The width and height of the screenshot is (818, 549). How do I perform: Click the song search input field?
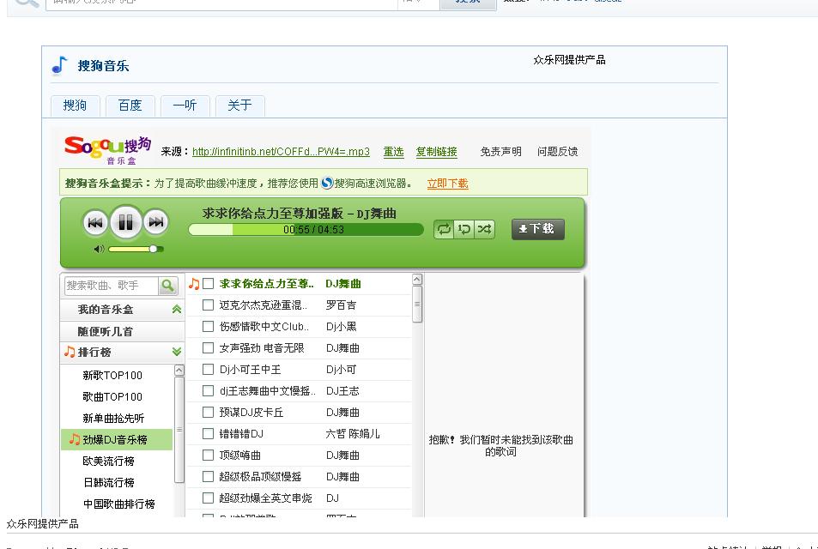[111, 286]
